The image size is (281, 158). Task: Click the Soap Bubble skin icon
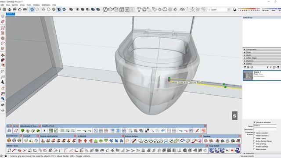[x=212, y=150]
